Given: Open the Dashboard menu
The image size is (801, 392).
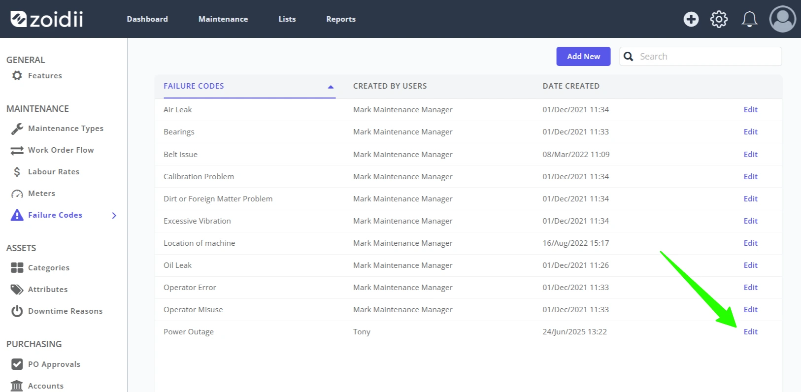Looking at the screenshot, I should click(147, 19).
